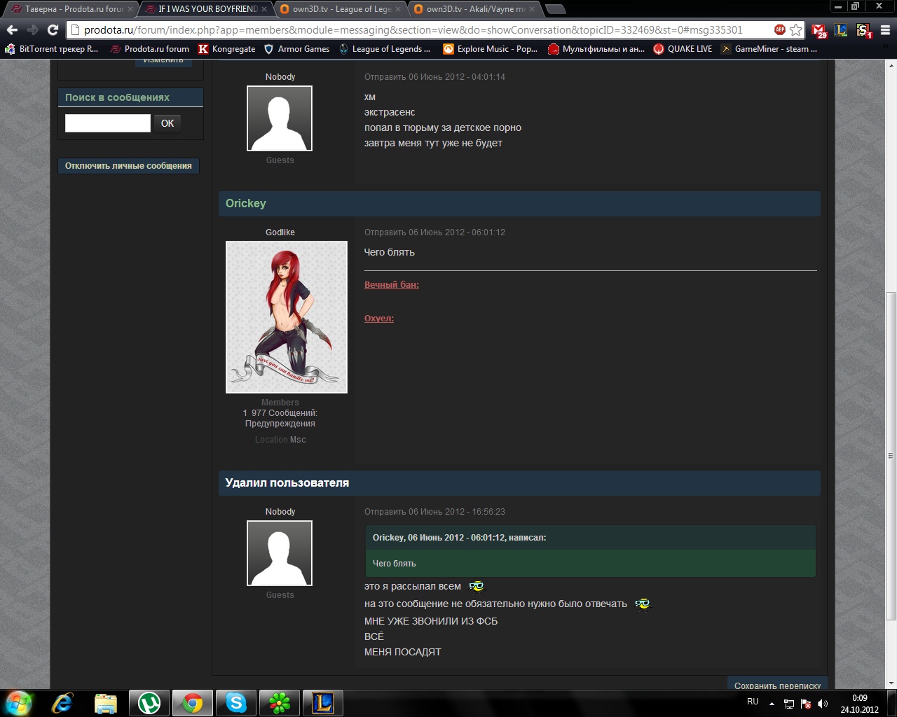897x717 pixels.
Task: Open uTorrent from the taskbar
Action: point(149,702)
